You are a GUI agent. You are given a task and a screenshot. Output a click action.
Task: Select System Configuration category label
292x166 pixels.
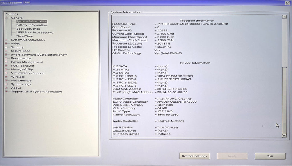click(x=28, y=40)
